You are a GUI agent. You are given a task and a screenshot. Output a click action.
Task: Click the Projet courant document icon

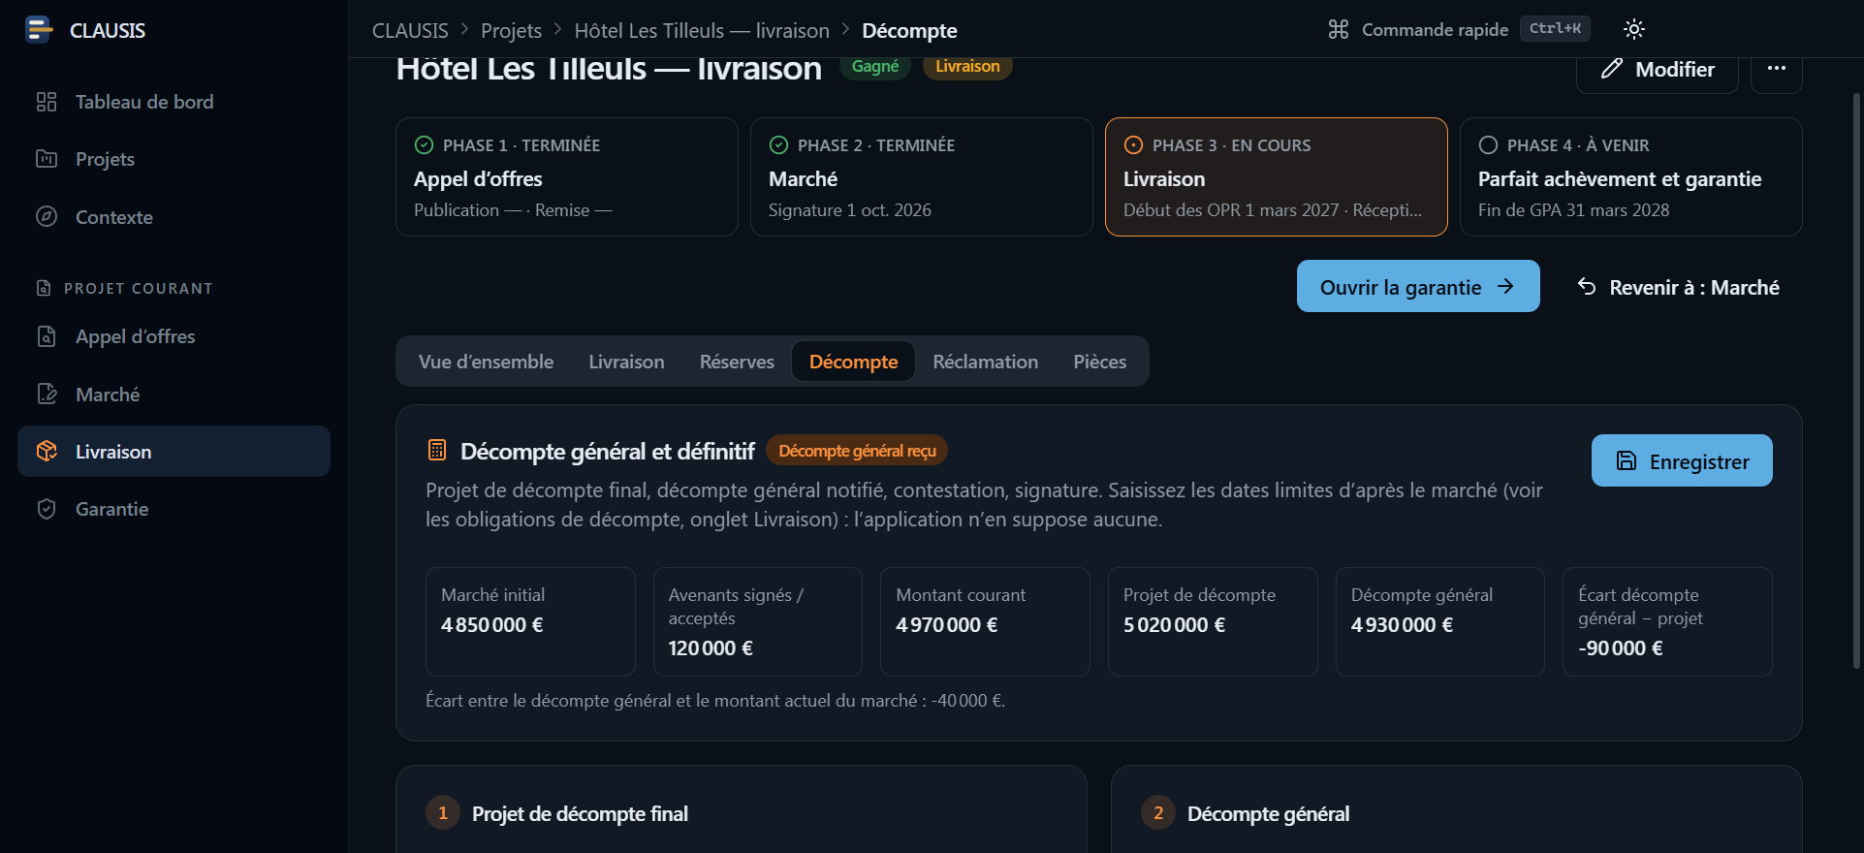click(44, 288)
